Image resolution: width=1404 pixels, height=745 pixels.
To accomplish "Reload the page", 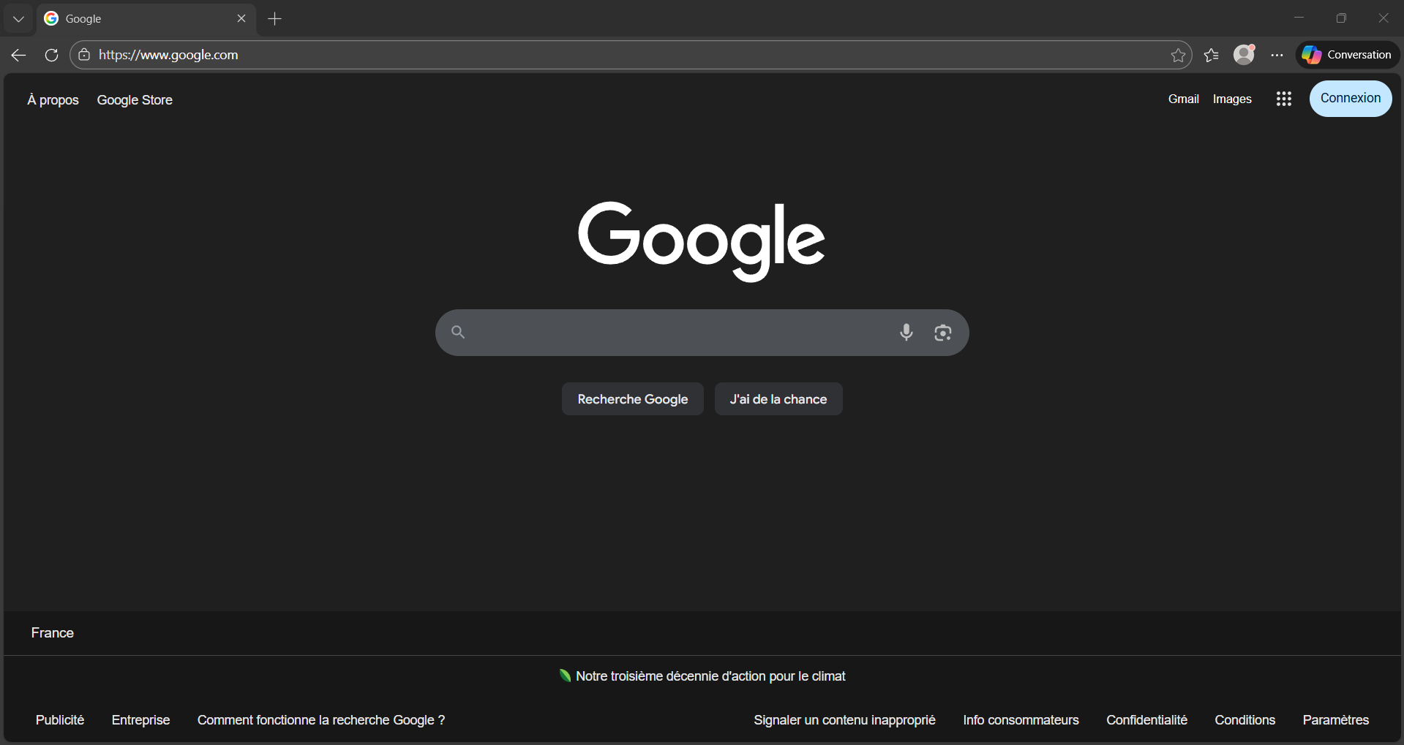I will click(50, 55).
